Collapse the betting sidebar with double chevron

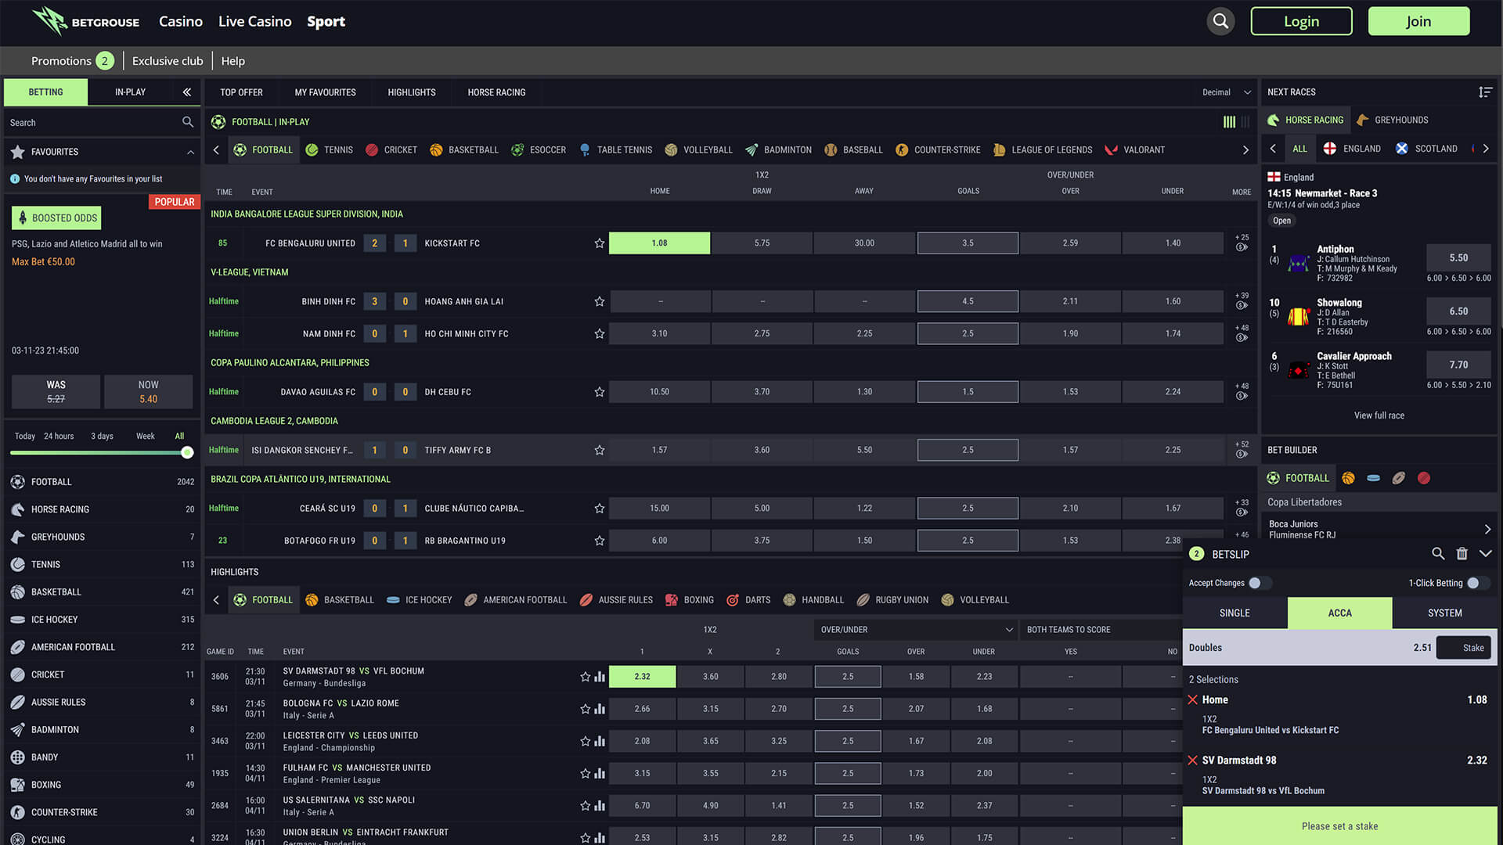click(187, 92)
